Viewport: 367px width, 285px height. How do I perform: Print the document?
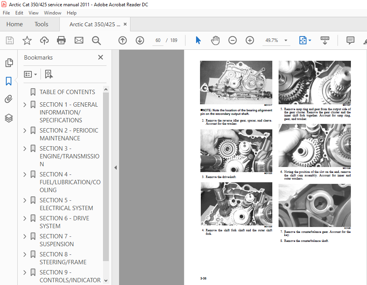pyautogui.click(x=61, y=40)
